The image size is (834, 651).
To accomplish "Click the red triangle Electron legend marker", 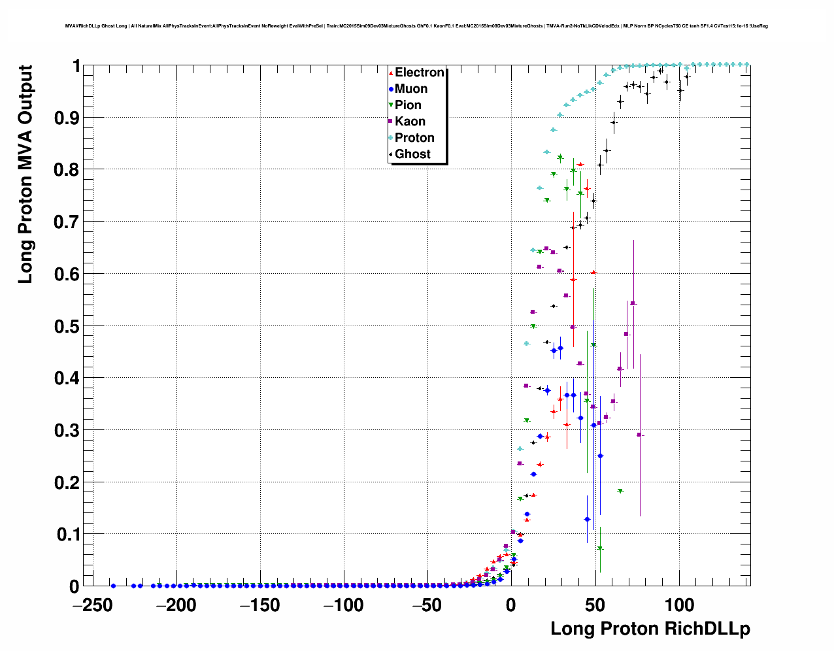I will (x=391, y=73).
